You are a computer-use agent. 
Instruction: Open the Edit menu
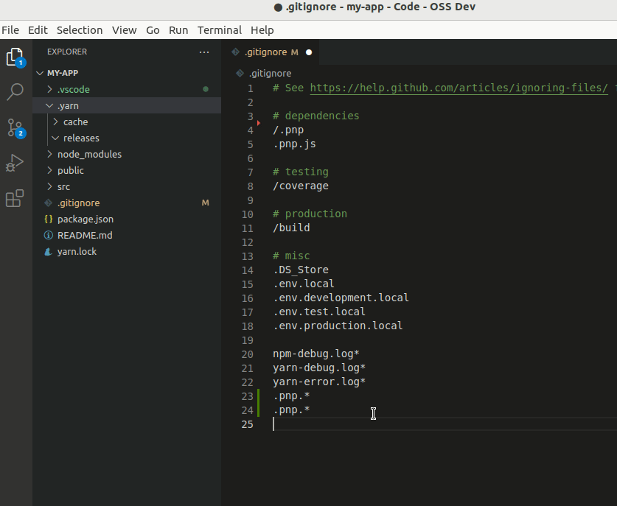point(38,30)
